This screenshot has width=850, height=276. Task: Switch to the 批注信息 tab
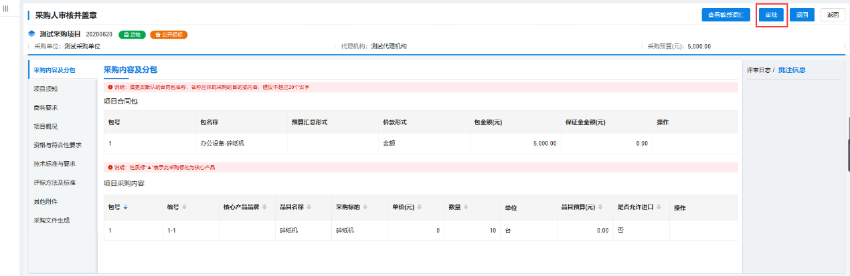[x=792, y=70]
